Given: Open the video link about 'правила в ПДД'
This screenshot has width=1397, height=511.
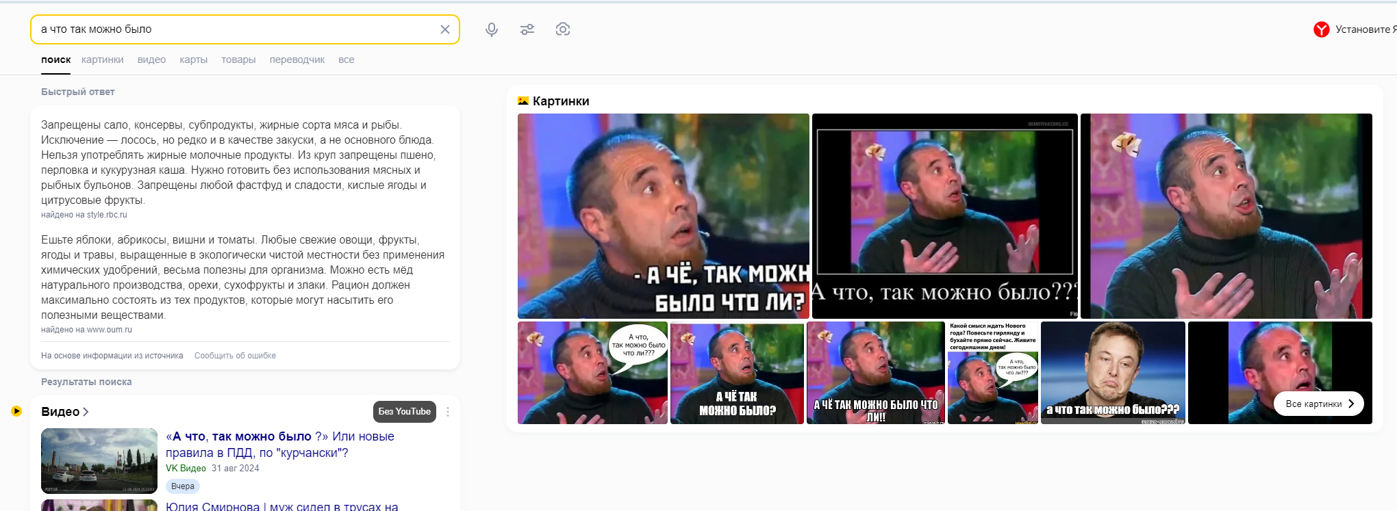Looking at the screenshot, I should click(x=280, y=445).
